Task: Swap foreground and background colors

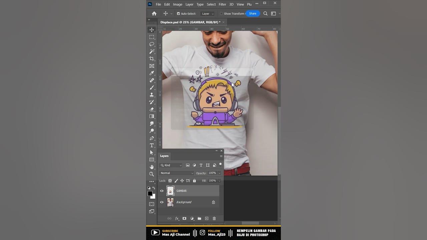Action: pyautogui.click(x=154, y=188)
